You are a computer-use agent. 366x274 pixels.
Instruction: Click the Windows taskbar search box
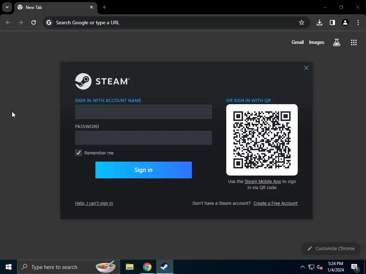(69, 267)
